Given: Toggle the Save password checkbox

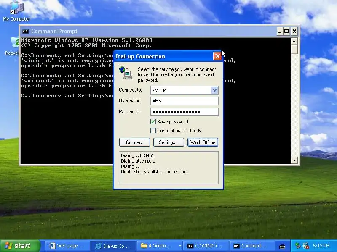Looking at the screenshot, I should tap(153, 122).
